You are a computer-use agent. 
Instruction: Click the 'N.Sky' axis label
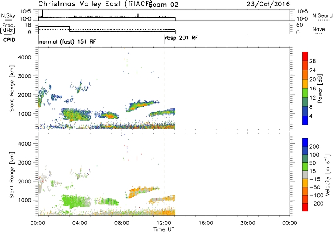8,15
